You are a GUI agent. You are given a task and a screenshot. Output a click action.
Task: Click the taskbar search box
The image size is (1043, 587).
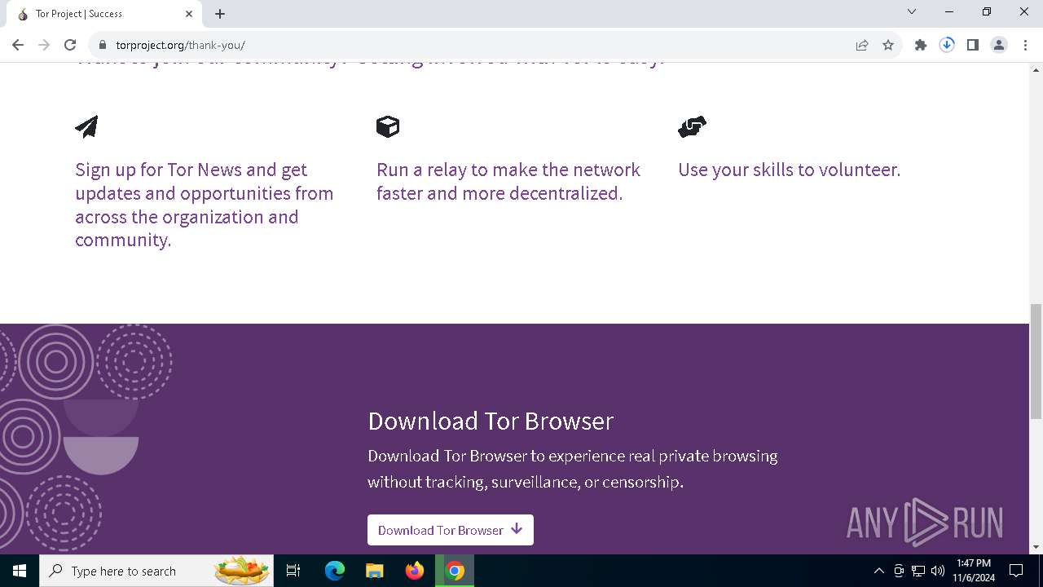click(157, 571)
